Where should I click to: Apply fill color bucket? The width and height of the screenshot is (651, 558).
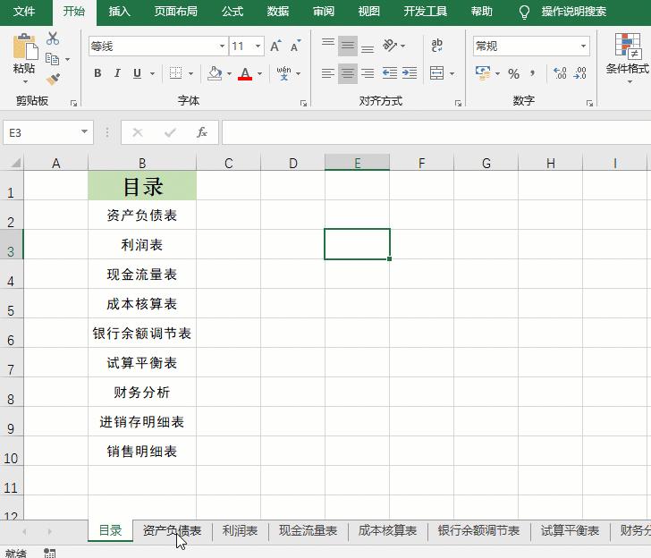pyautogui.click(x=215, y=73)
